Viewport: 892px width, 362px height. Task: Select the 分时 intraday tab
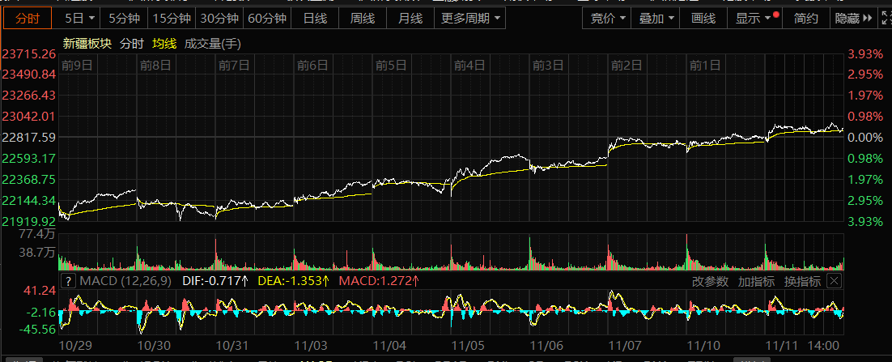point(28,18)
